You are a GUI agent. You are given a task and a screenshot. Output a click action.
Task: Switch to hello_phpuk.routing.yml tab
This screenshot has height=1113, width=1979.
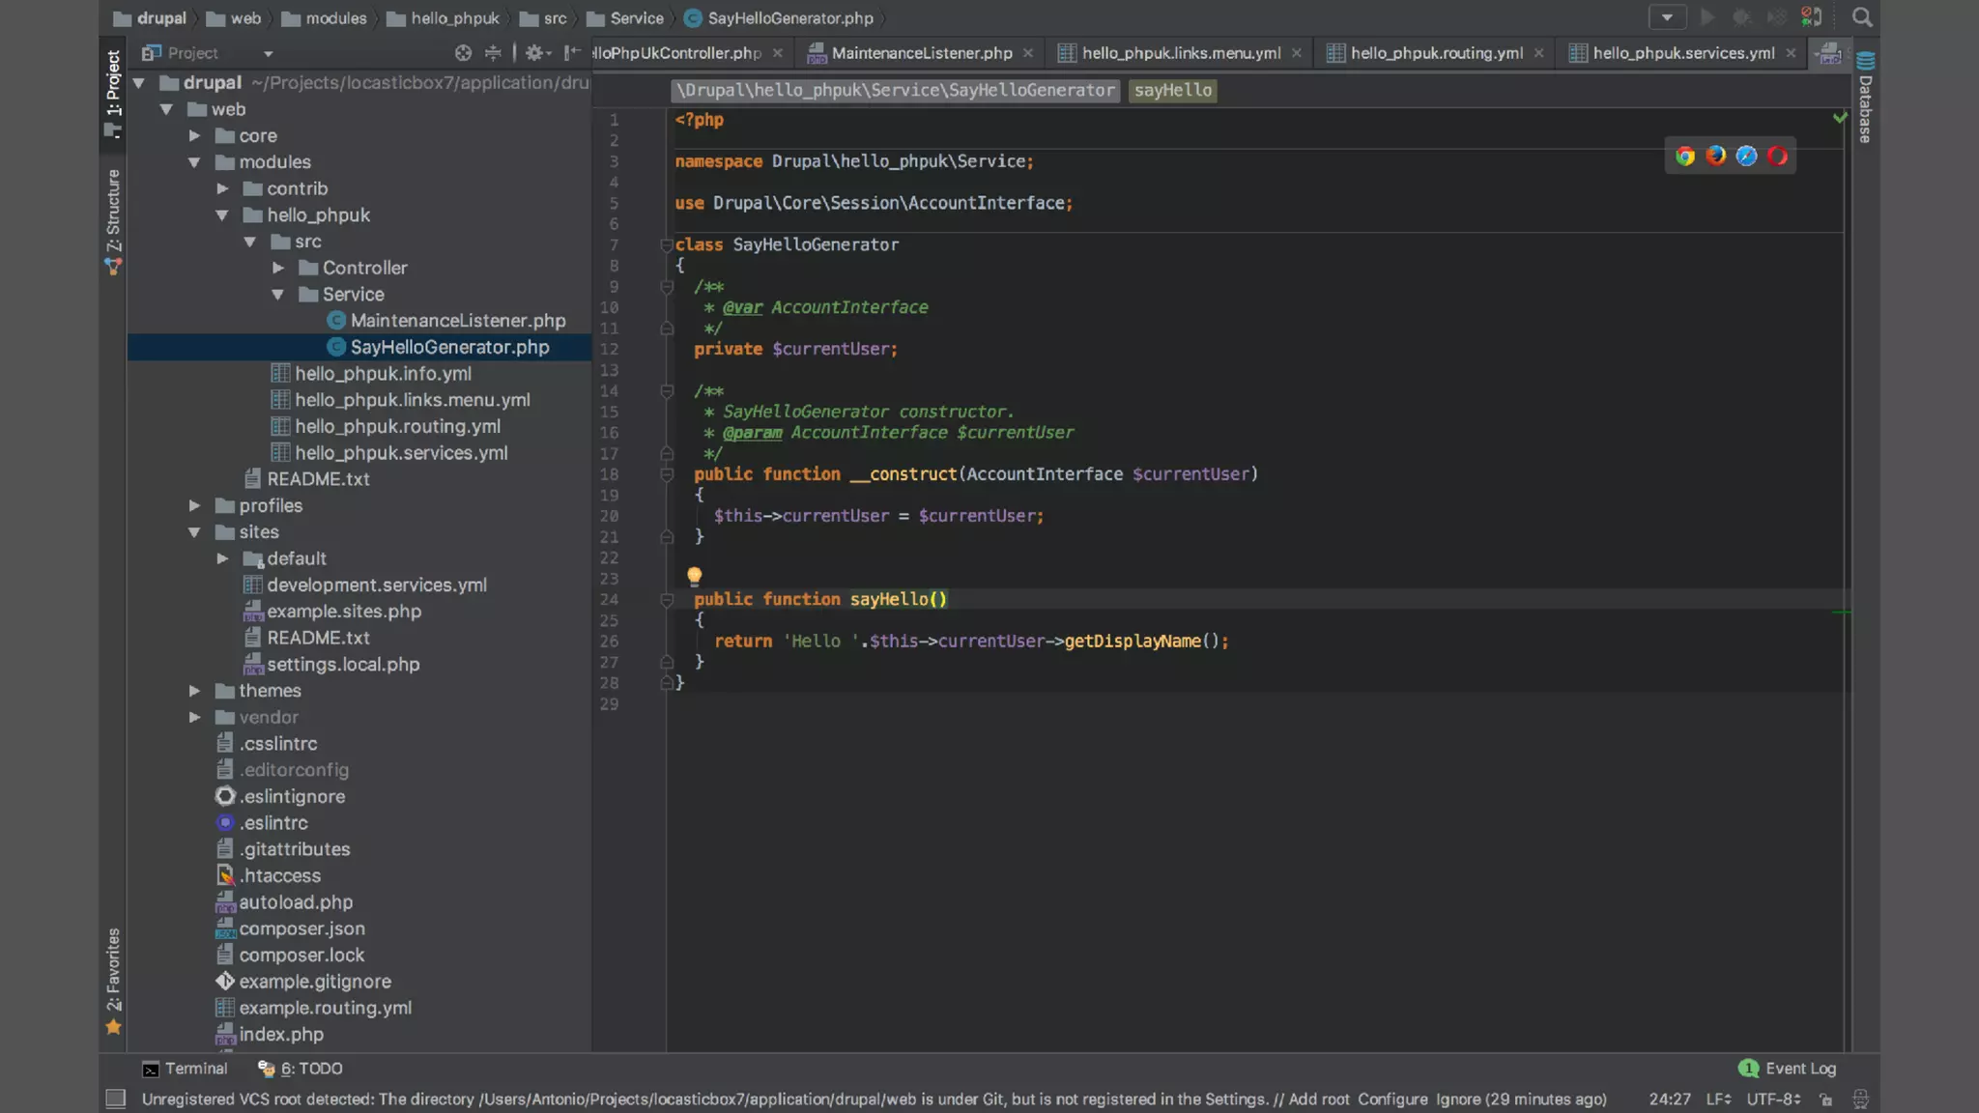[1436, 53]
